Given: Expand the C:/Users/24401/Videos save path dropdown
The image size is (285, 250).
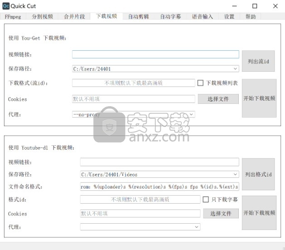Looking at the screenshot, I should pos(159,174).
